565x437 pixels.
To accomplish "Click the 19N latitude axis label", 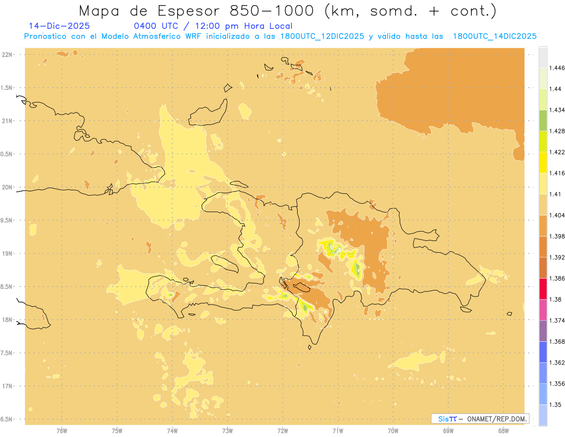I will (x=7, y=253).
